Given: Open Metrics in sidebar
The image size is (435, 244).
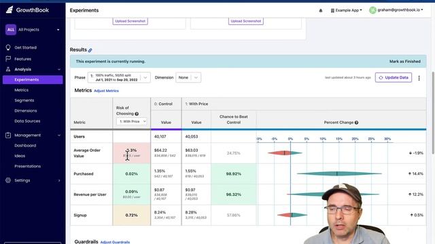Looking at the screenshot, I should coord(21,90).
